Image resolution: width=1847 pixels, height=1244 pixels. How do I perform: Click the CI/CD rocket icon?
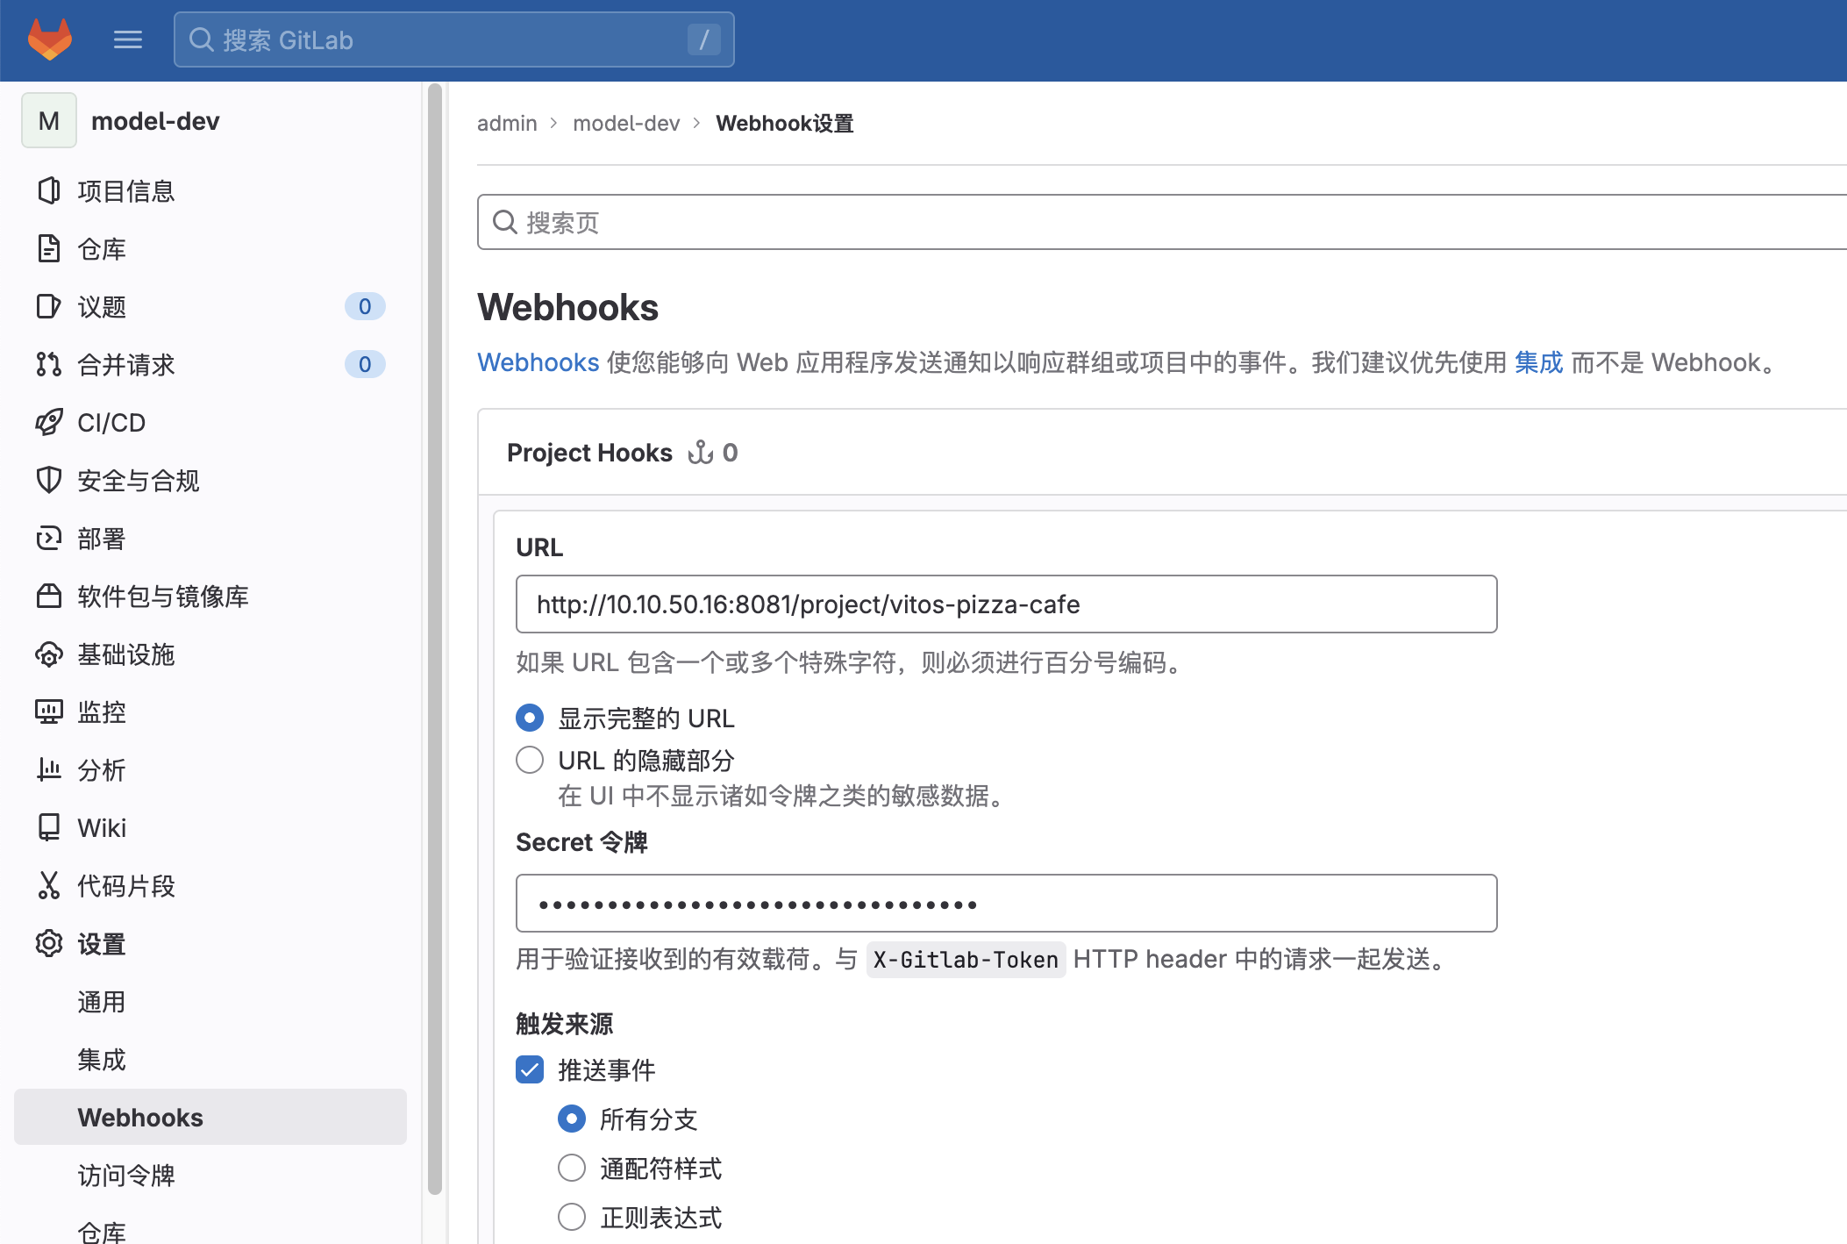pyautogui.click(x=49, y=422)
